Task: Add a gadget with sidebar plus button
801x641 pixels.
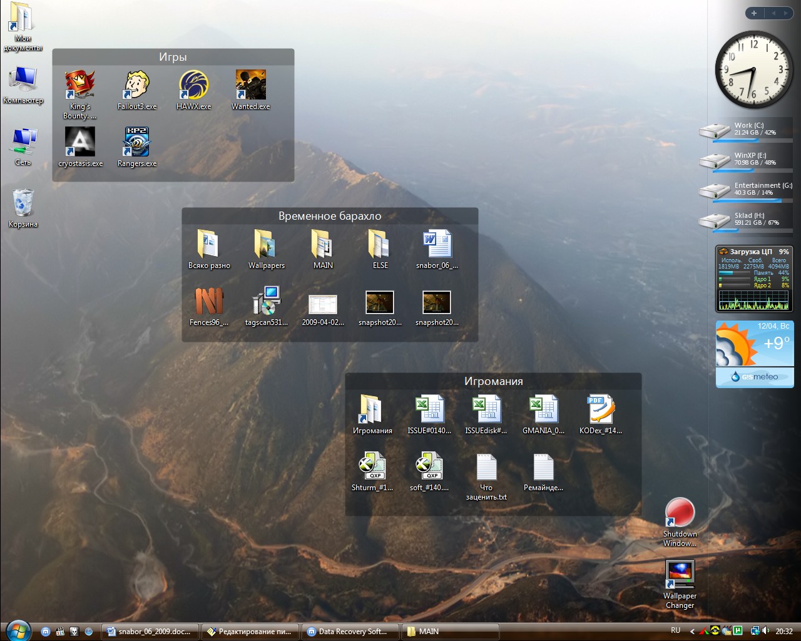Action: [x=754, y=13]
